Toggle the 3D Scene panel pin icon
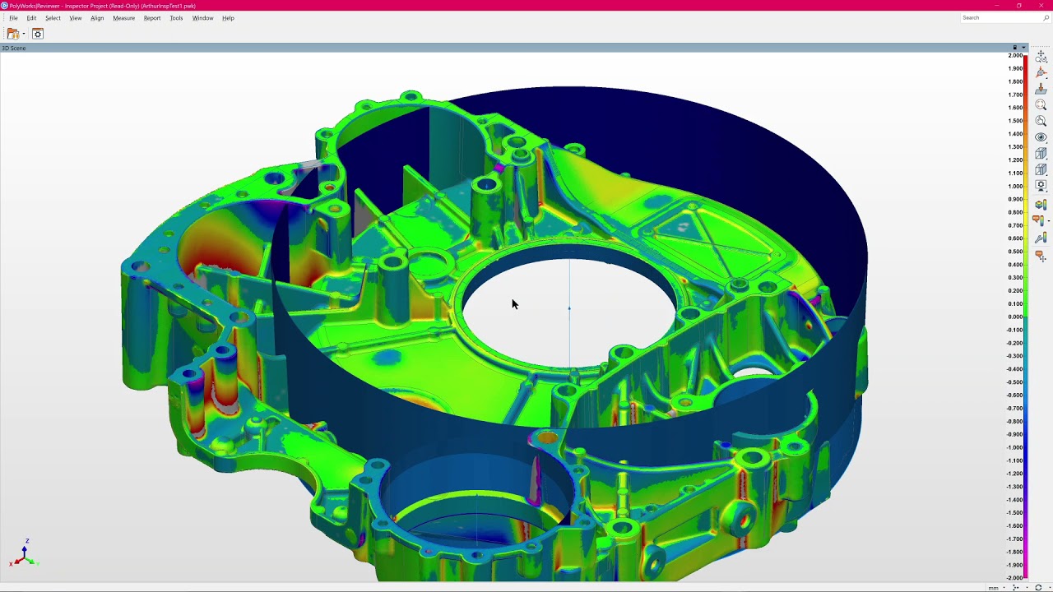Screen dimensions: 1053x592 tap(1015, 48)
